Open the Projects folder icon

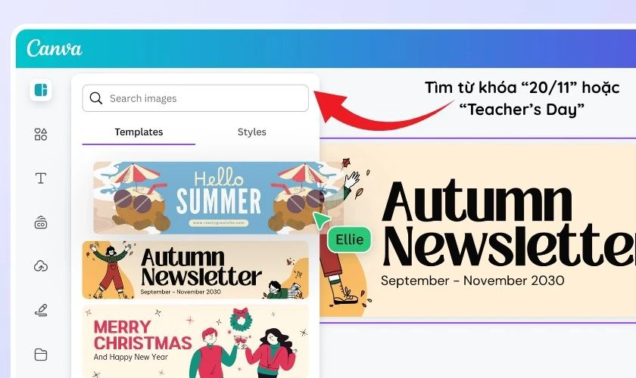(41, 355)
